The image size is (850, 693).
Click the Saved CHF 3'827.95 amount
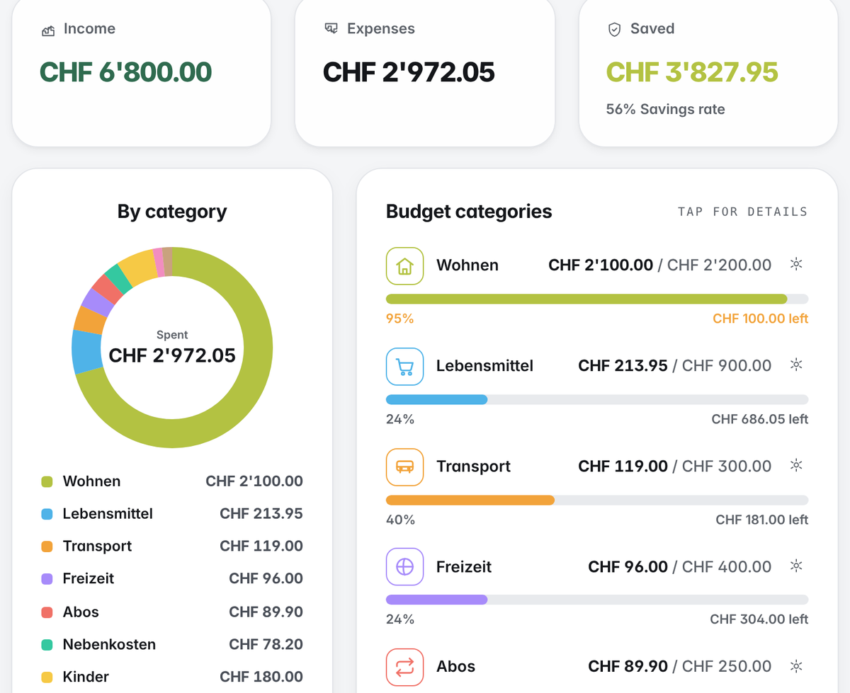coord(692,72)
